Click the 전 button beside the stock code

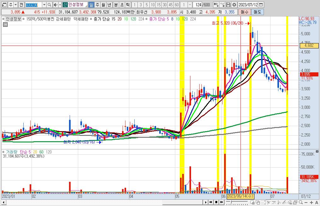(21, 5)
